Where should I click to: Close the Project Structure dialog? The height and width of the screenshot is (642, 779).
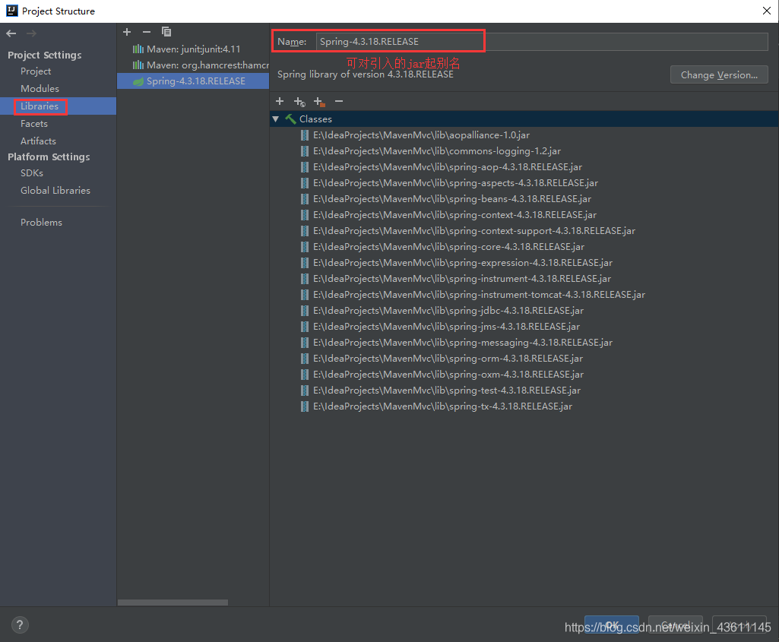(767, 11)
